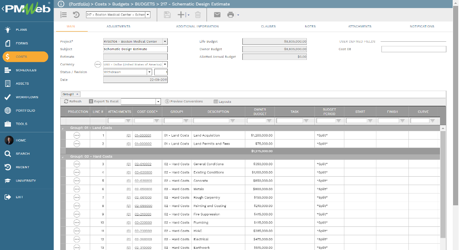Screen dimensions: 459x250
Task: Open filter menu for Description column
Action: click(232, 121)
